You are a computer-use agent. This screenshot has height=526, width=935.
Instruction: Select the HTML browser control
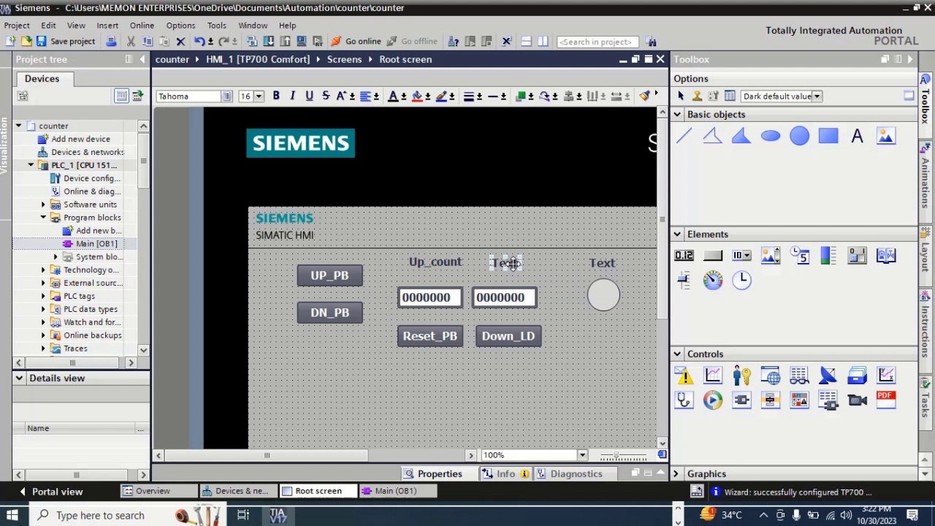coord(771,376)
